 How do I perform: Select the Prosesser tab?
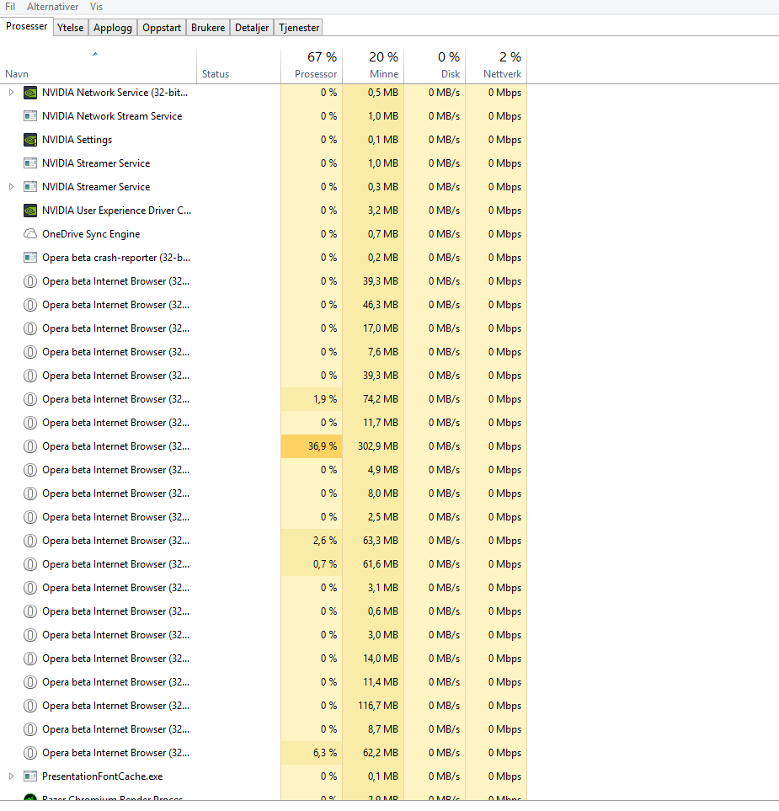26,26
